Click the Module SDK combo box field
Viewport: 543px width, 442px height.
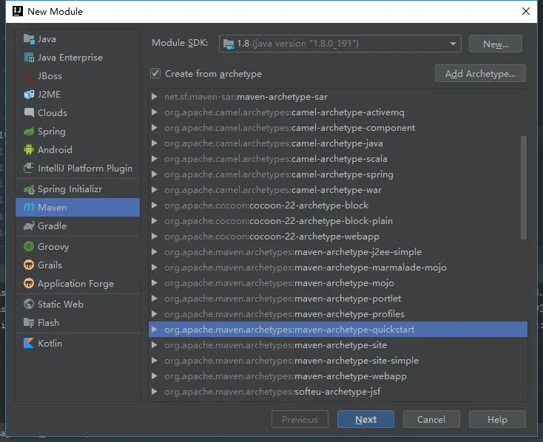[x=340, y=44]
